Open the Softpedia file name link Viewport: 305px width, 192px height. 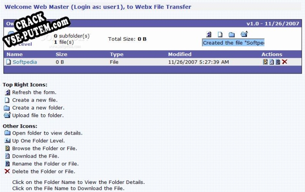coord(25,62)
